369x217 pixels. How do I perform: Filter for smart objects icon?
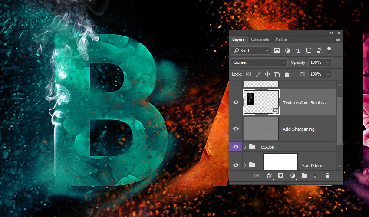319,50
